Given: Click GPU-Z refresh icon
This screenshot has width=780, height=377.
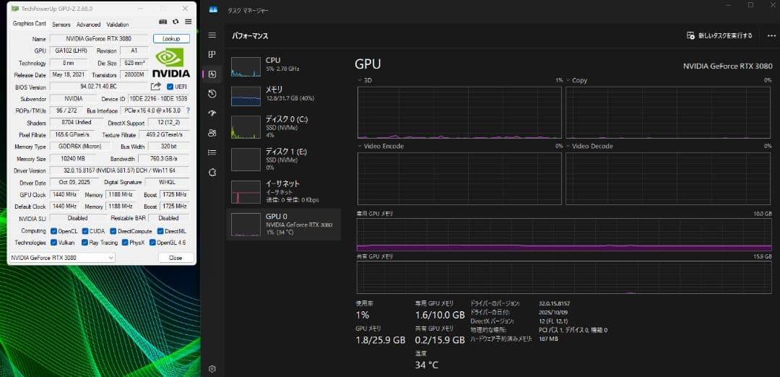Looking at the screenshot, I should (x=175, y=22).
